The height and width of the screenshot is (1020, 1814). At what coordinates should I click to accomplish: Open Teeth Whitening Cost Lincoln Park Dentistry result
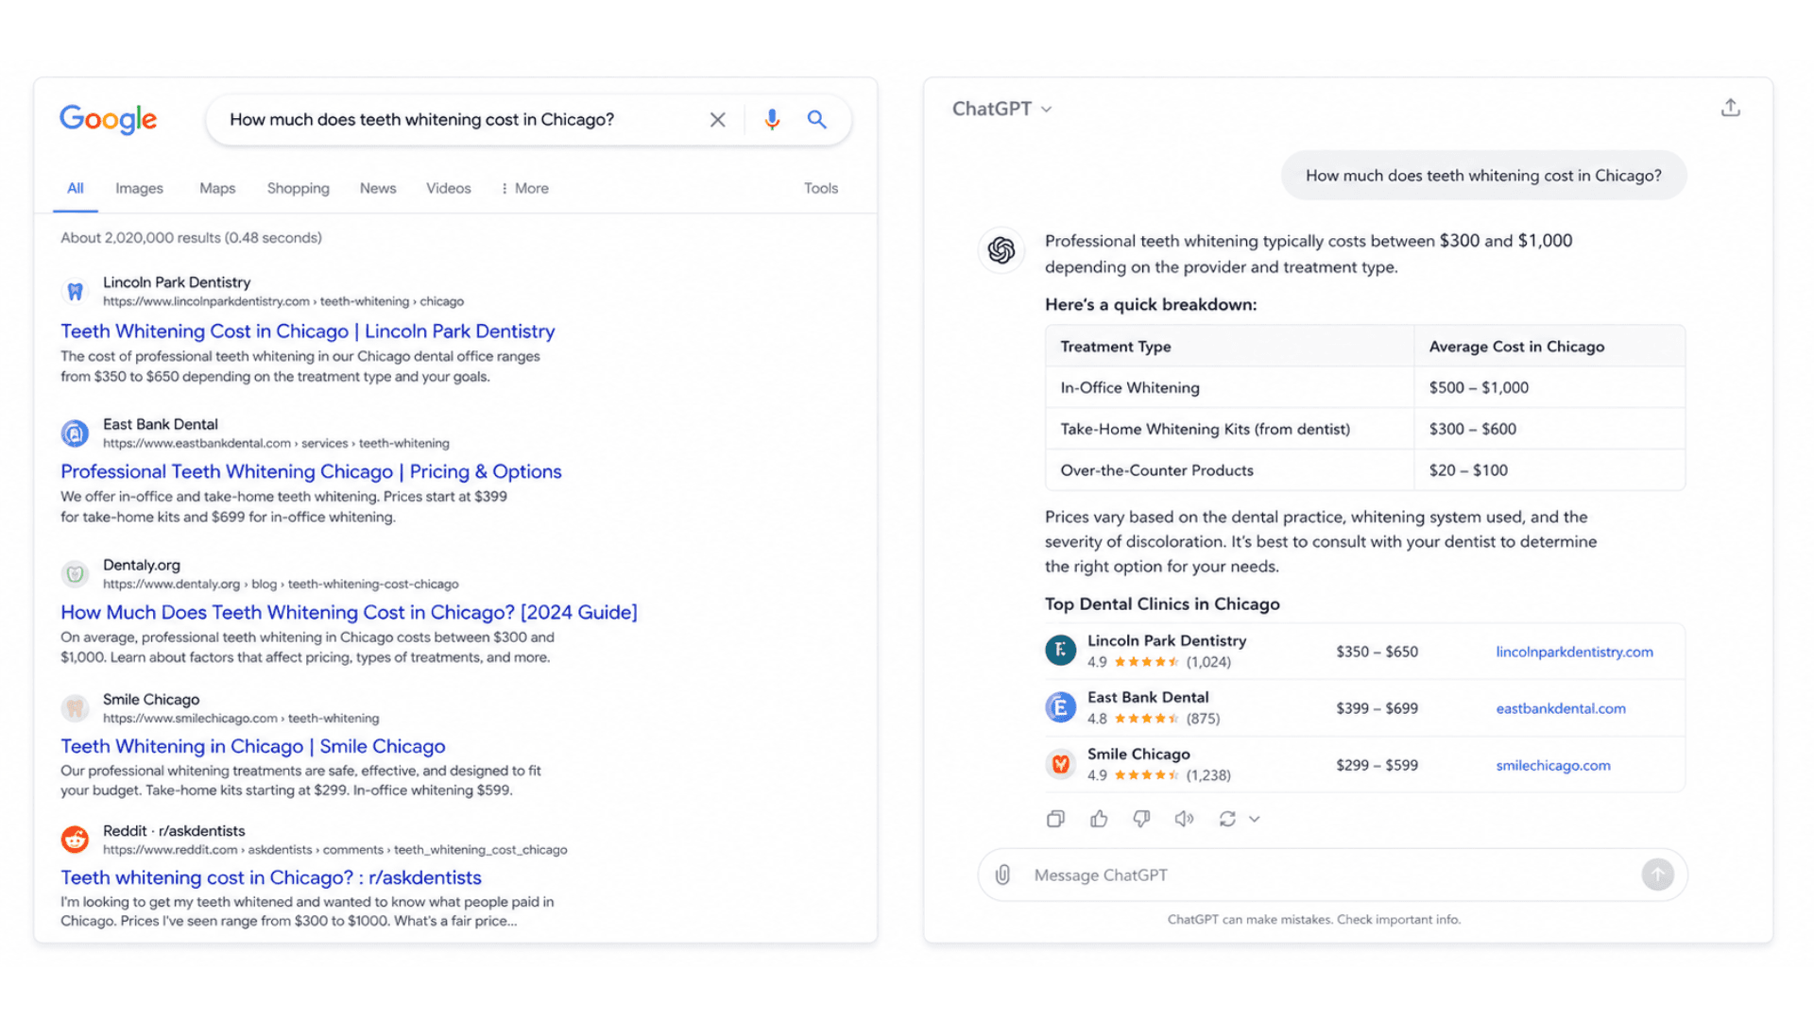click(x=308, y=331)
